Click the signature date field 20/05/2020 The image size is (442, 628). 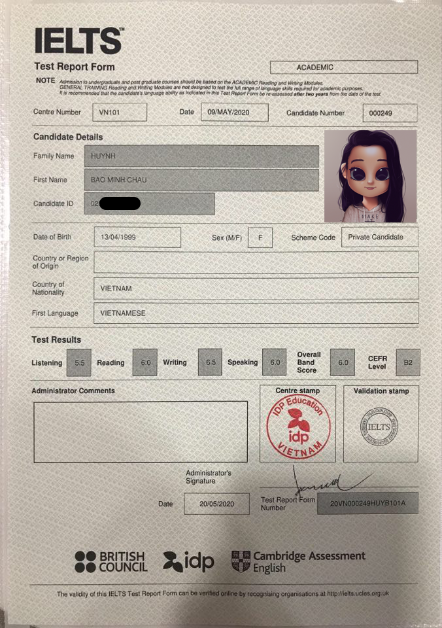click(216, 504)
